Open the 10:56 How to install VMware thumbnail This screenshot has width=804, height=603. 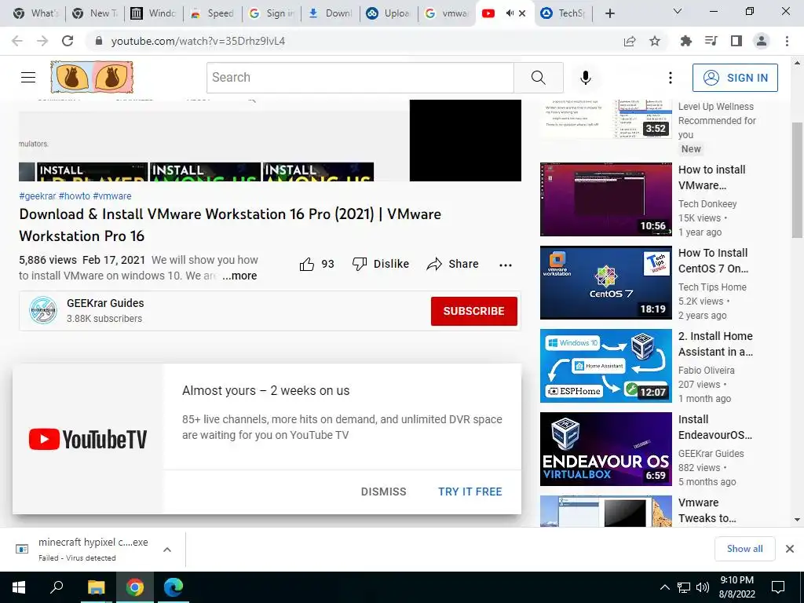pos(605,199)
